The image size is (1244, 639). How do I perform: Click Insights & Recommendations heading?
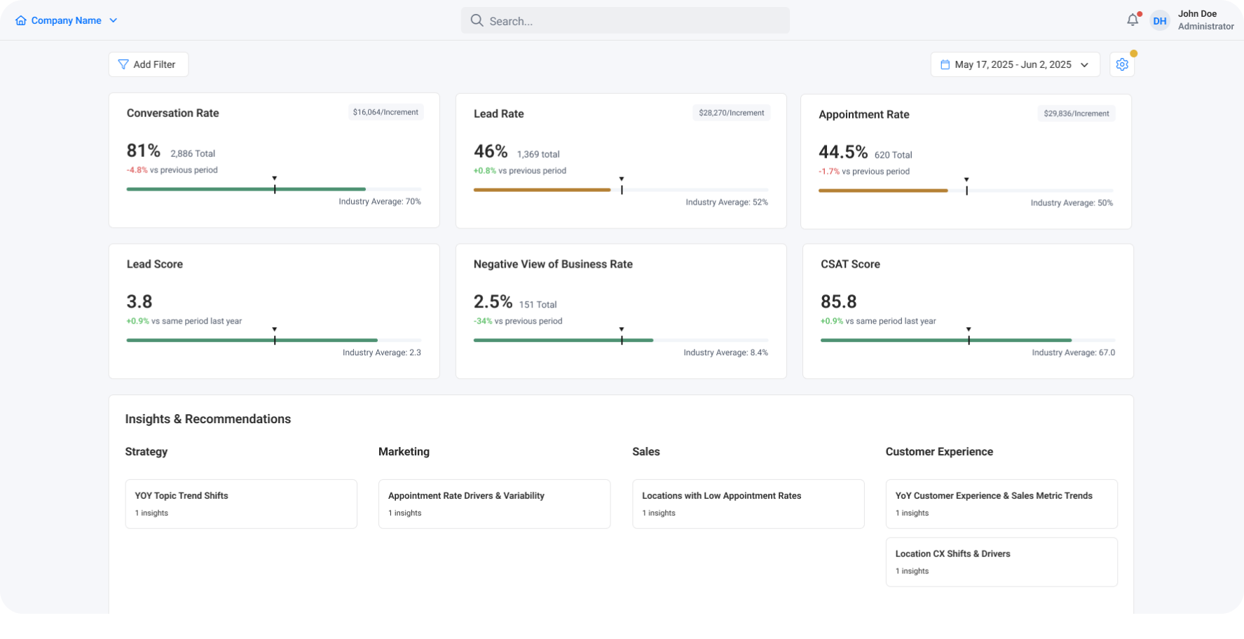[208, 419]
